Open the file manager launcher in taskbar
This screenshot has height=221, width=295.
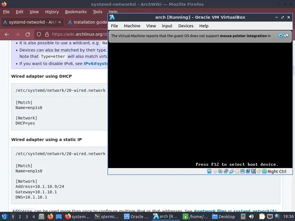pos(41,217)
